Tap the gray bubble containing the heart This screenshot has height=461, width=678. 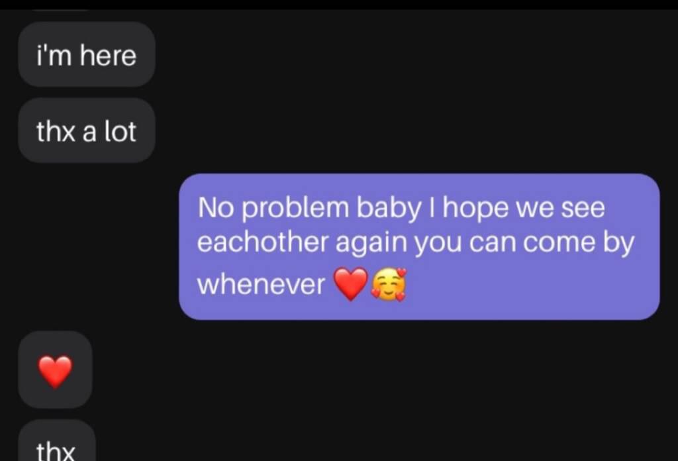(x=55, y=370)
